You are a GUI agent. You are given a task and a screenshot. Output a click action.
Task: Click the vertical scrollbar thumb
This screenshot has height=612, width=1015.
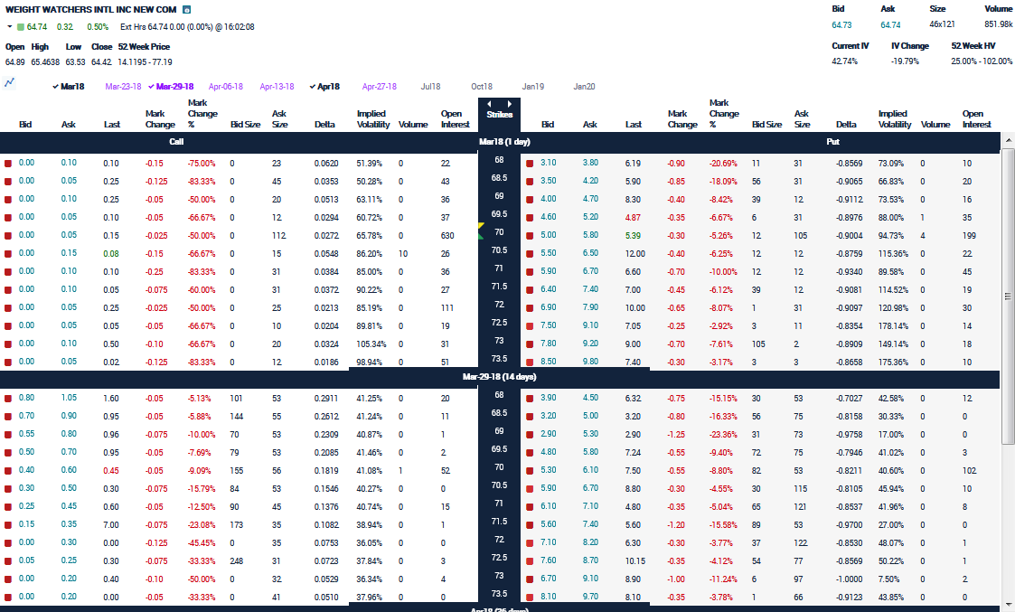click(1008, 297)
